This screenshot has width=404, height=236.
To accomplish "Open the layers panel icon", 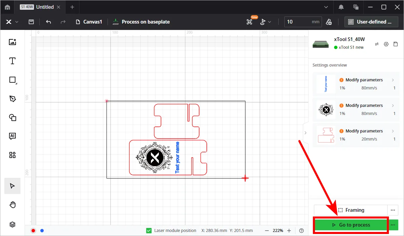I will (x=12, y=225).
